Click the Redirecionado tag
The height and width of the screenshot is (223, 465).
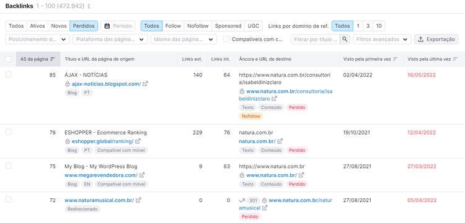pyautogui.click(x=82, y=209)
